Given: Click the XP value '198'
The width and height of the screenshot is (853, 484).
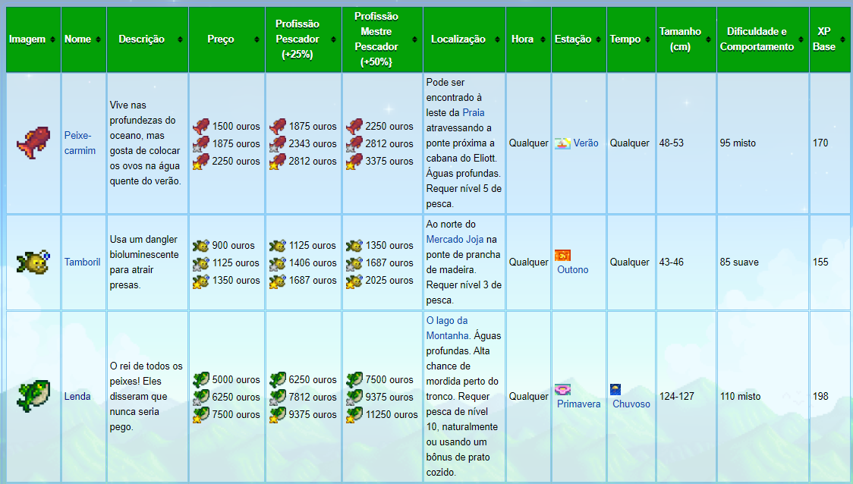Looking at the screenshot, I should [820, 397].
